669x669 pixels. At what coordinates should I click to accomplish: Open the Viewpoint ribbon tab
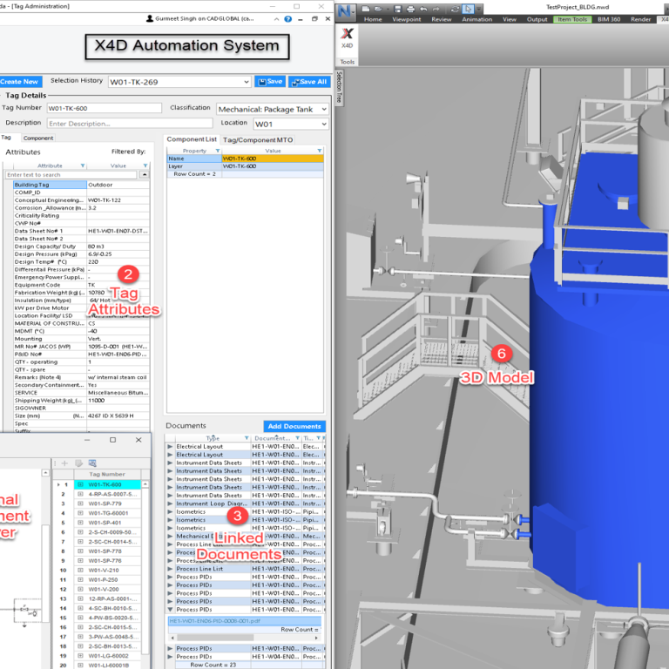407,19
